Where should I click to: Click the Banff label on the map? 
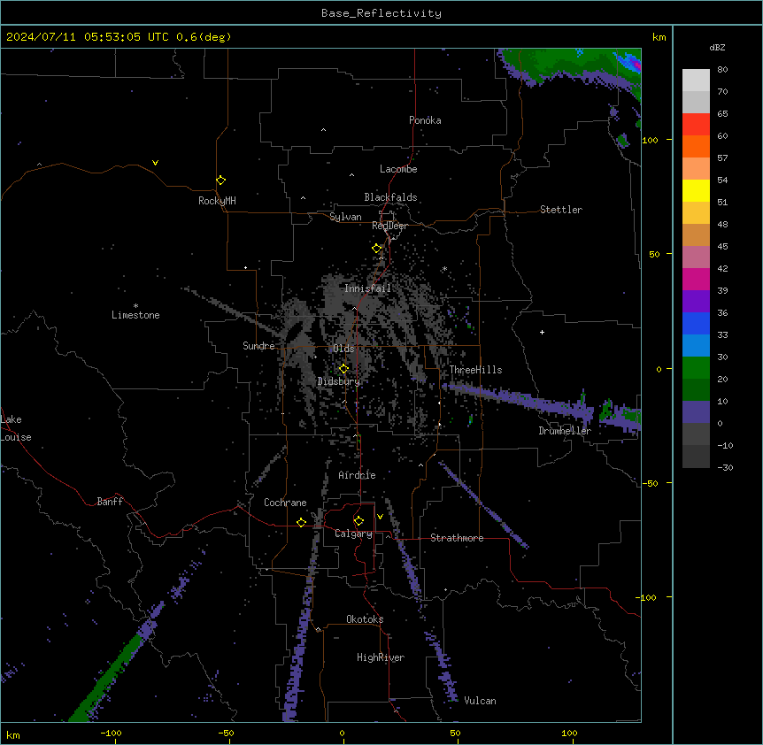(x=110, y=502)
